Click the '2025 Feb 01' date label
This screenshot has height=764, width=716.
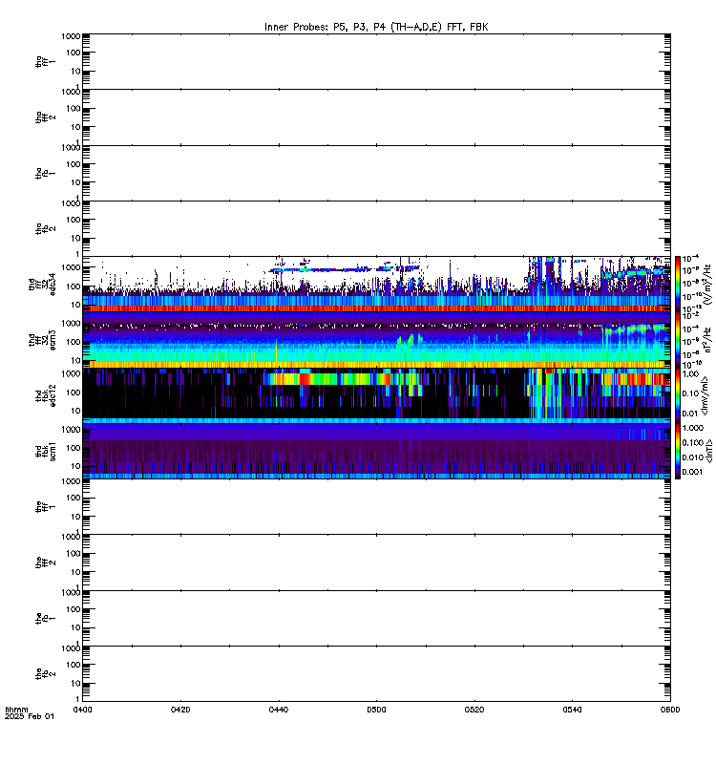(x=30, y=716)
